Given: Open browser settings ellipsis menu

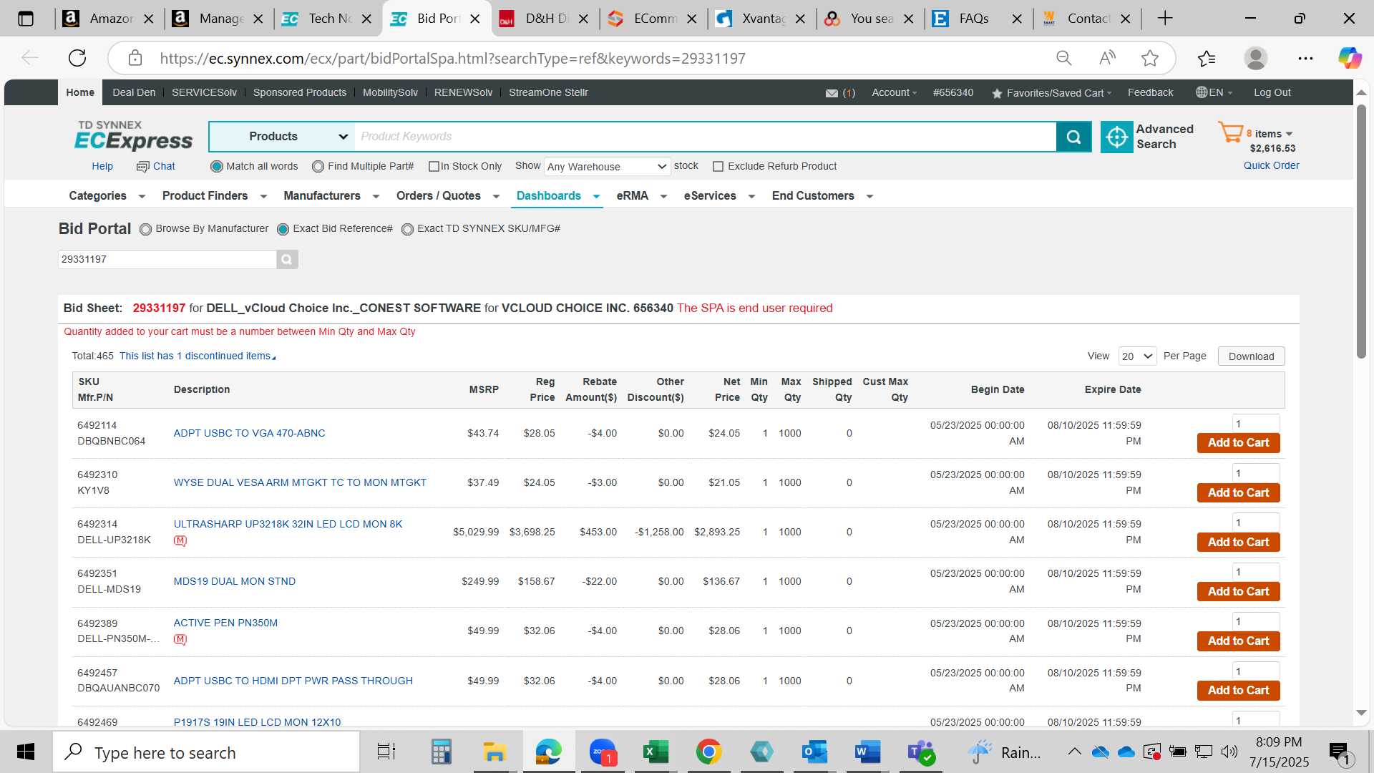Looking at the screenshot, I should point(1305,58).
